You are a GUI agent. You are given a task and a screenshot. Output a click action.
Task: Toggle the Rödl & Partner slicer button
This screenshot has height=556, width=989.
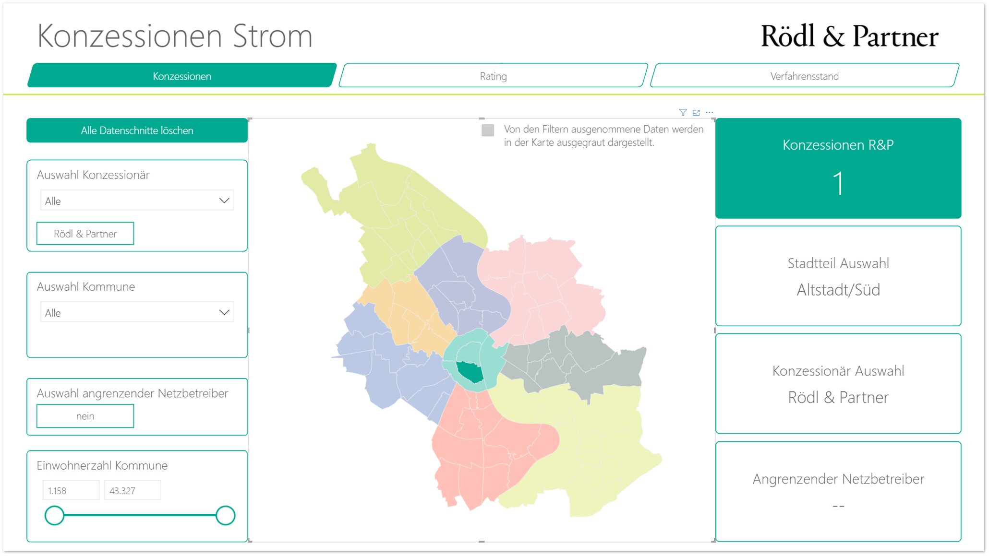coord(85,234)
